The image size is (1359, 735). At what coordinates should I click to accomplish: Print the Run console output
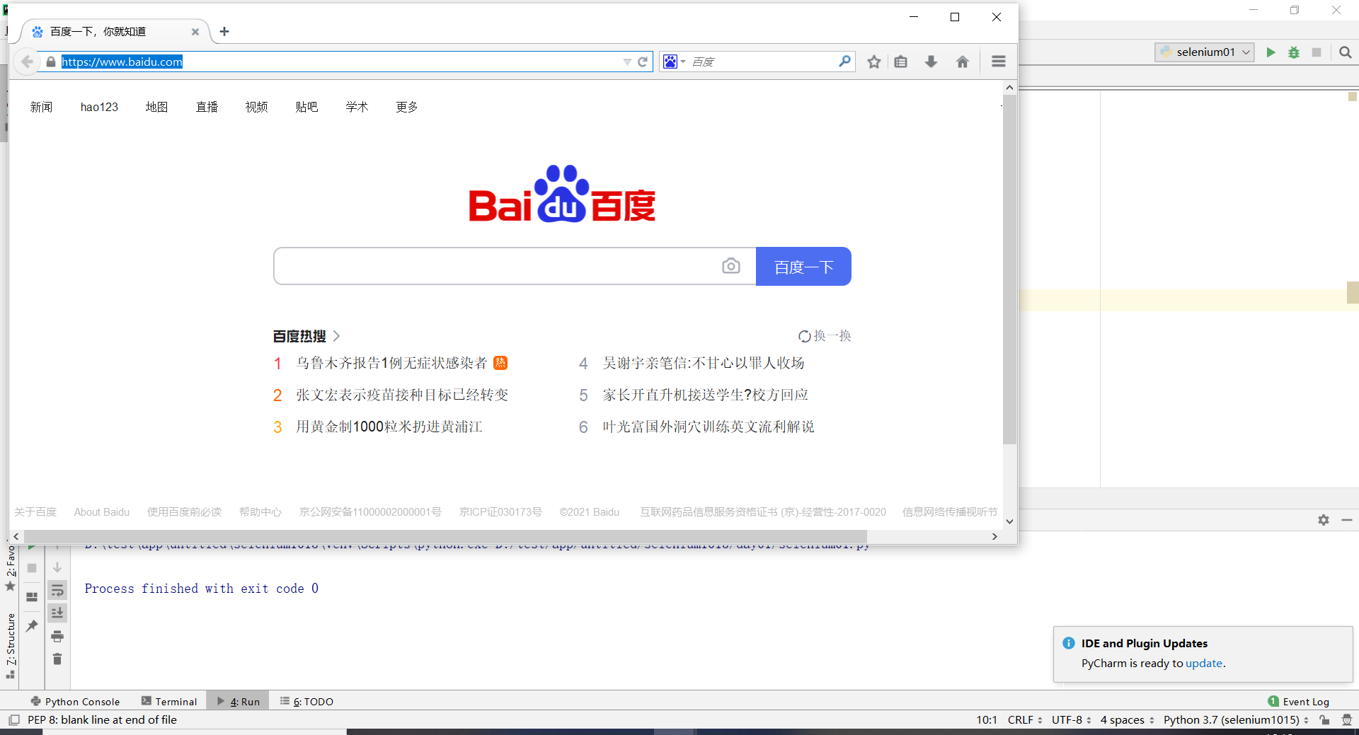[x=57, y=636]
